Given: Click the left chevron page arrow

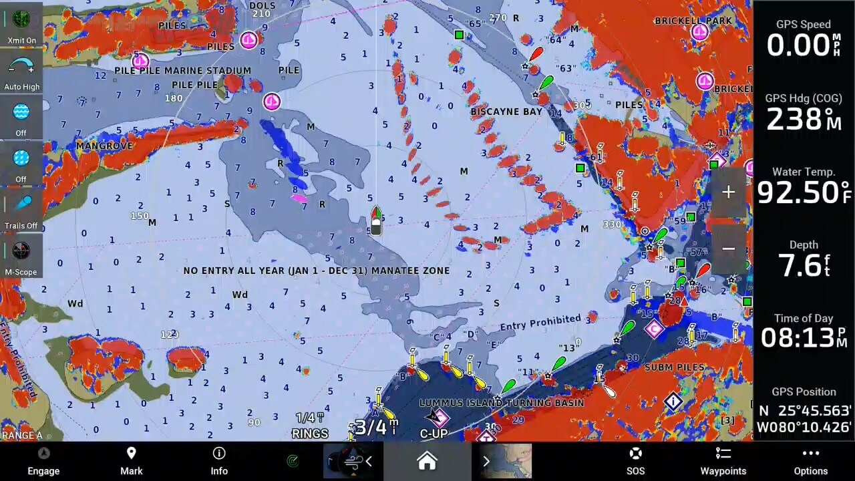Looking at the screenshot, I should [368, 461].
